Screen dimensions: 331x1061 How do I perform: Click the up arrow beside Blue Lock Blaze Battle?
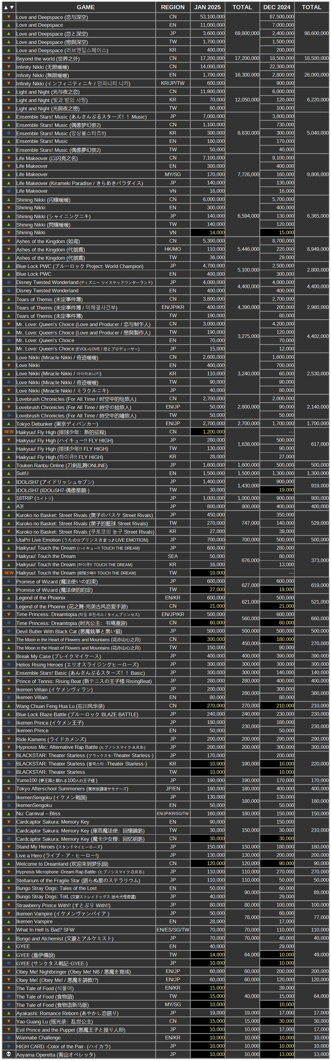9,714
